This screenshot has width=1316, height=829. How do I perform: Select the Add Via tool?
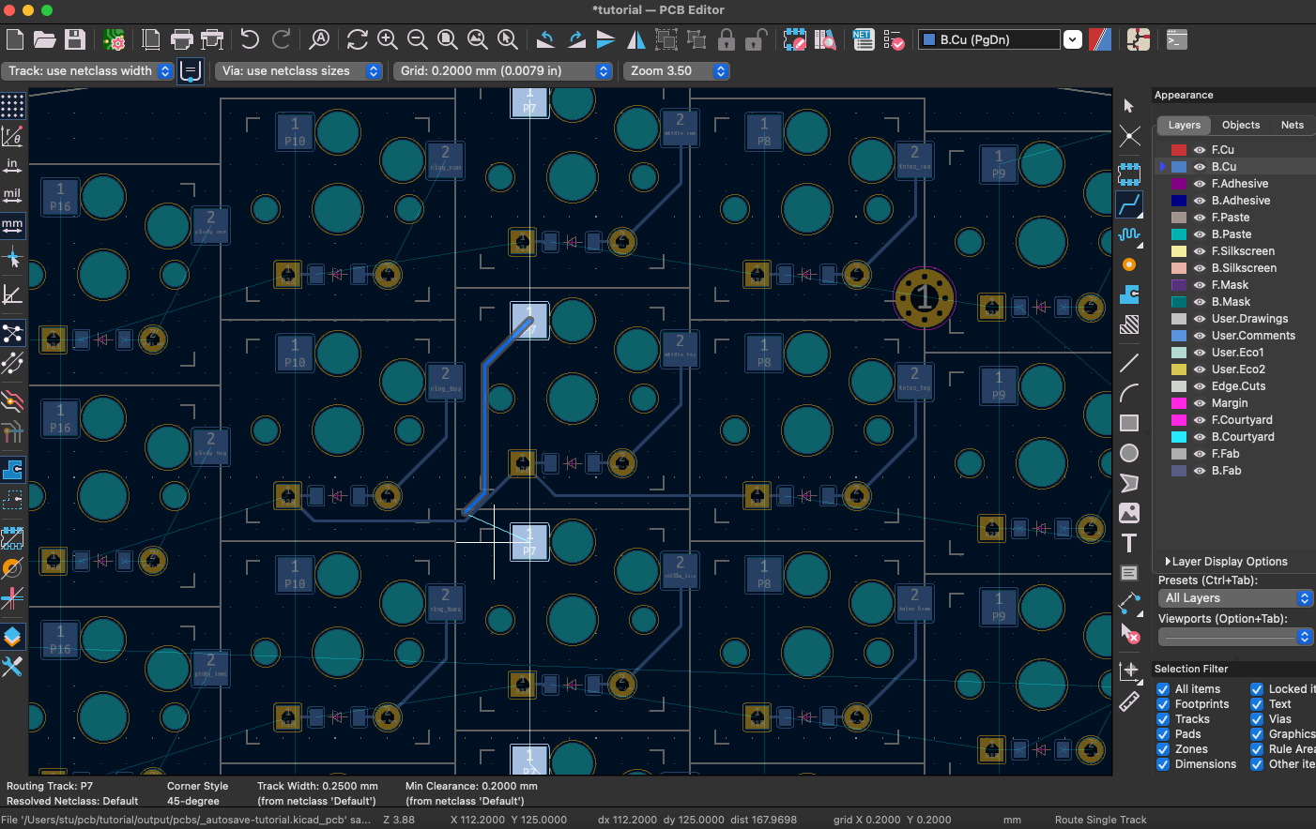coord(1130,264)
